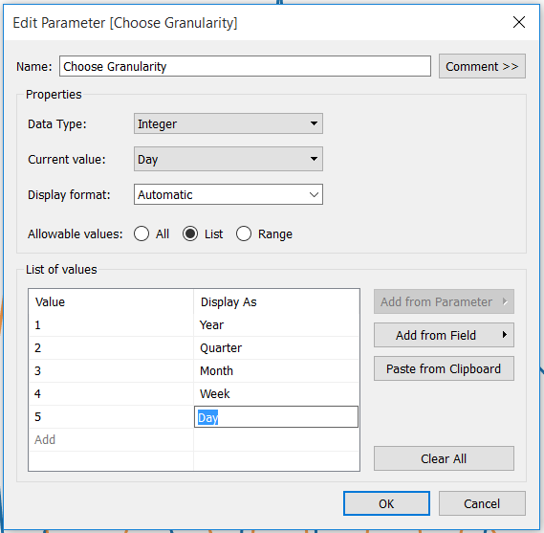
Task: Select the Quarter display entry
Action: click(x=221, y=348)
